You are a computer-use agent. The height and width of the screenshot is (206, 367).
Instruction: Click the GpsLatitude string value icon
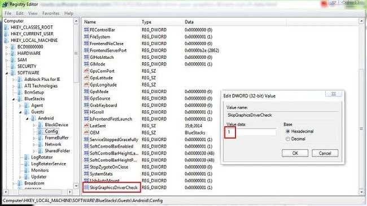[86, 78]
